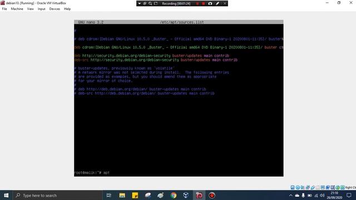The height and width of the screenshot is (200, 356).
Task: Click the recorder magnifier zoom icon
Action: click(x=150, y=3)
